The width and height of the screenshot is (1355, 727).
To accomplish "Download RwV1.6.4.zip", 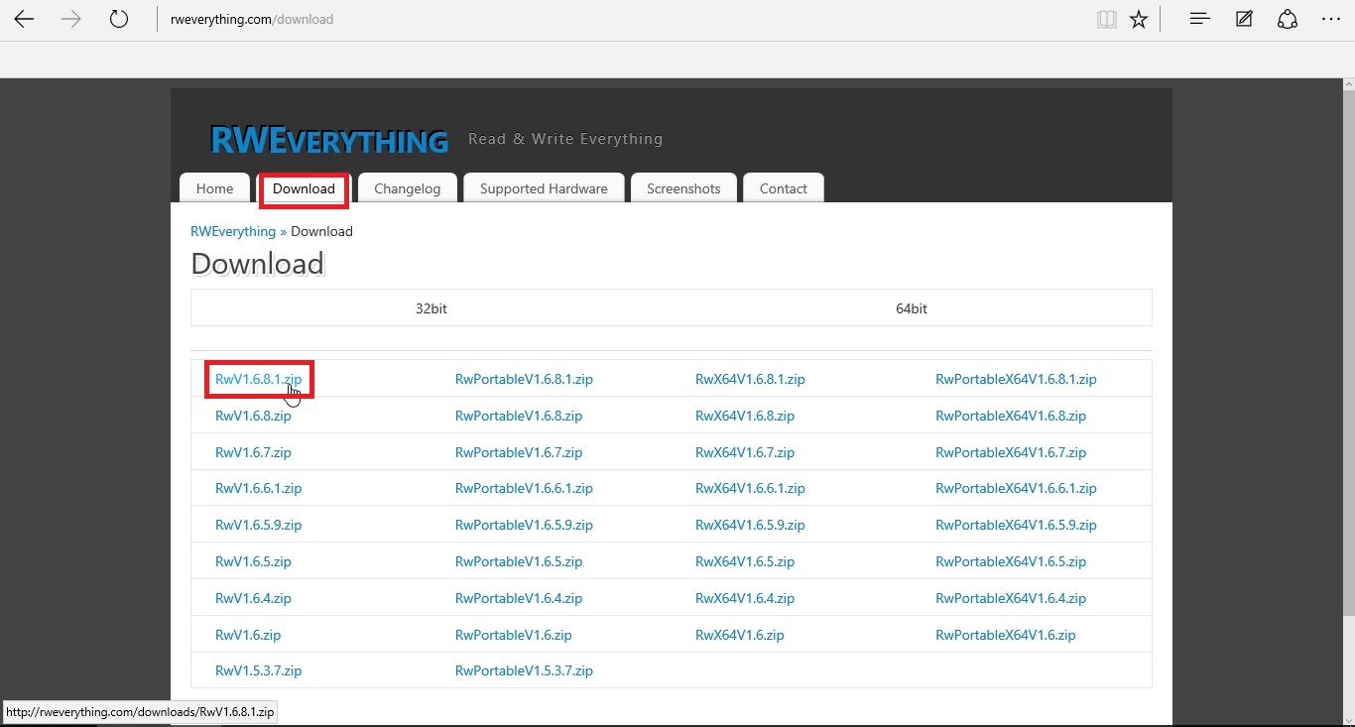I will click(253, 598).
